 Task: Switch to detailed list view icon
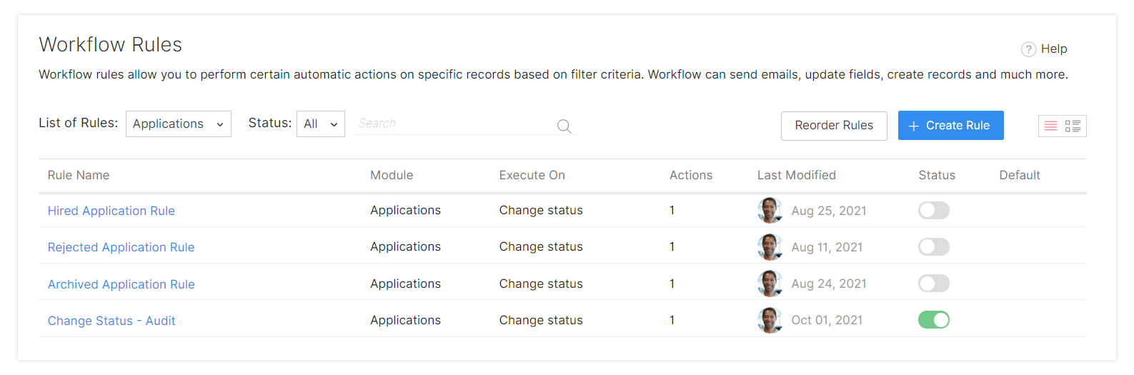tap(1073, 126)
